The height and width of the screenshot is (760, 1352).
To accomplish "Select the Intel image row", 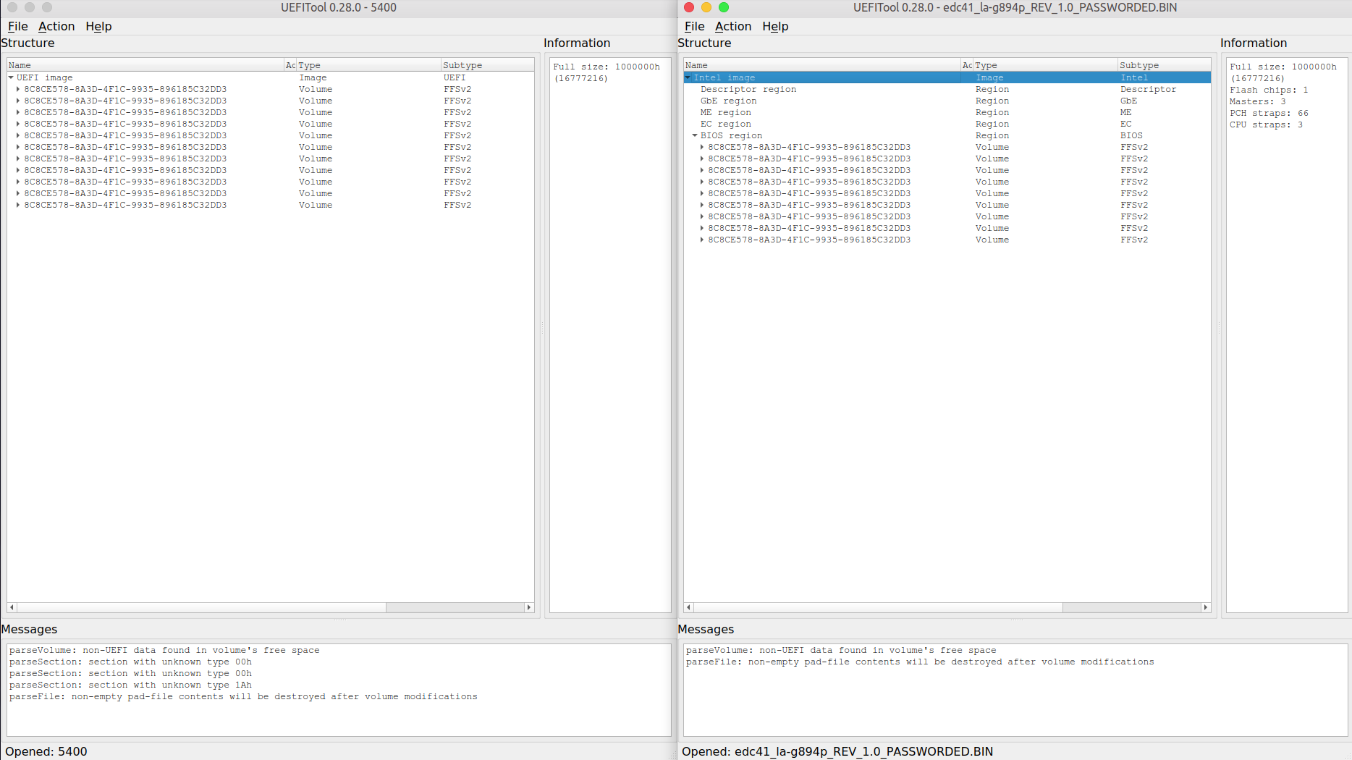I will (x=947, y=77).
